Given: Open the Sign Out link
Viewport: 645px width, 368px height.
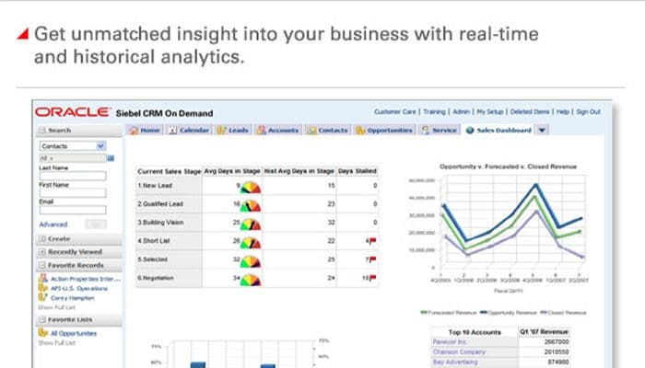Looking at the screenshot, I should (588, 111).
